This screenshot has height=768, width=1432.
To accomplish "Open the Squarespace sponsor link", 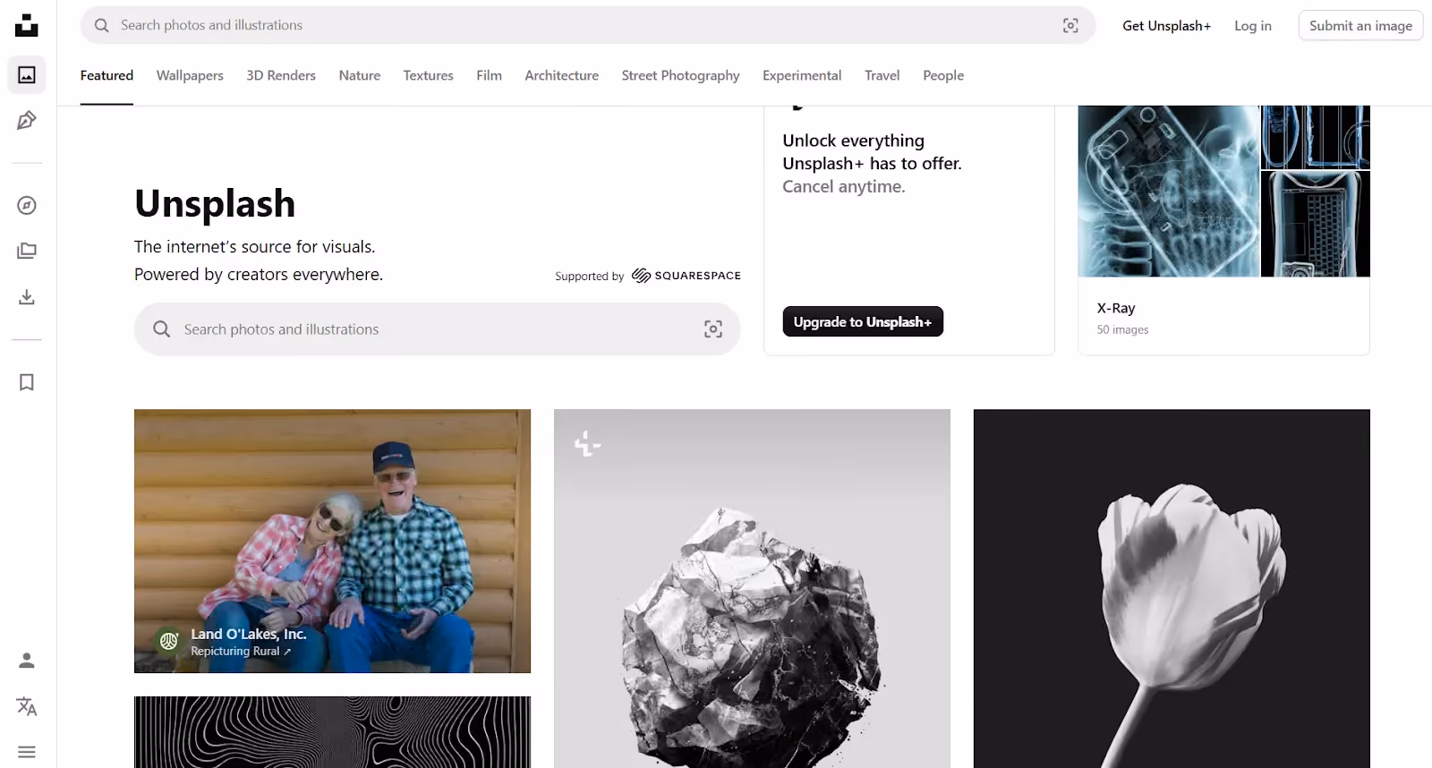I will click(686, 276).
